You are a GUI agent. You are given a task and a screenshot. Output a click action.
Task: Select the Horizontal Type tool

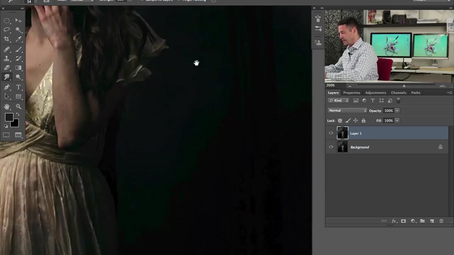pyautogui.click(x=18, y=87)
